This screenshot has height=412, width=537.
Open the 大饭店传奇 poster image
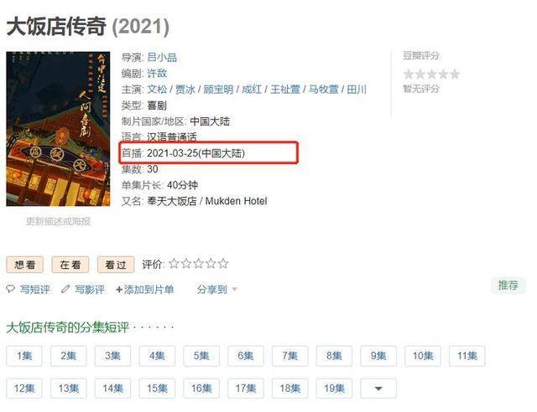tap(58, 129)
